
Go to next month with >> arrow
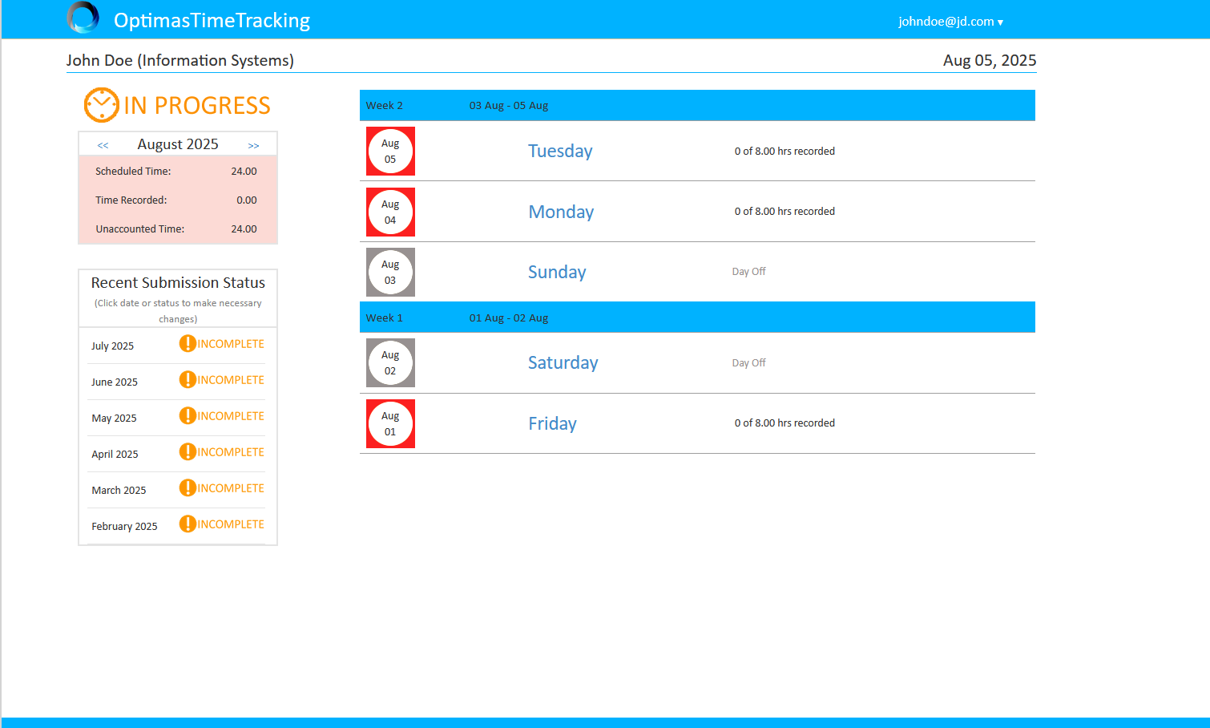tap(254, 144)
